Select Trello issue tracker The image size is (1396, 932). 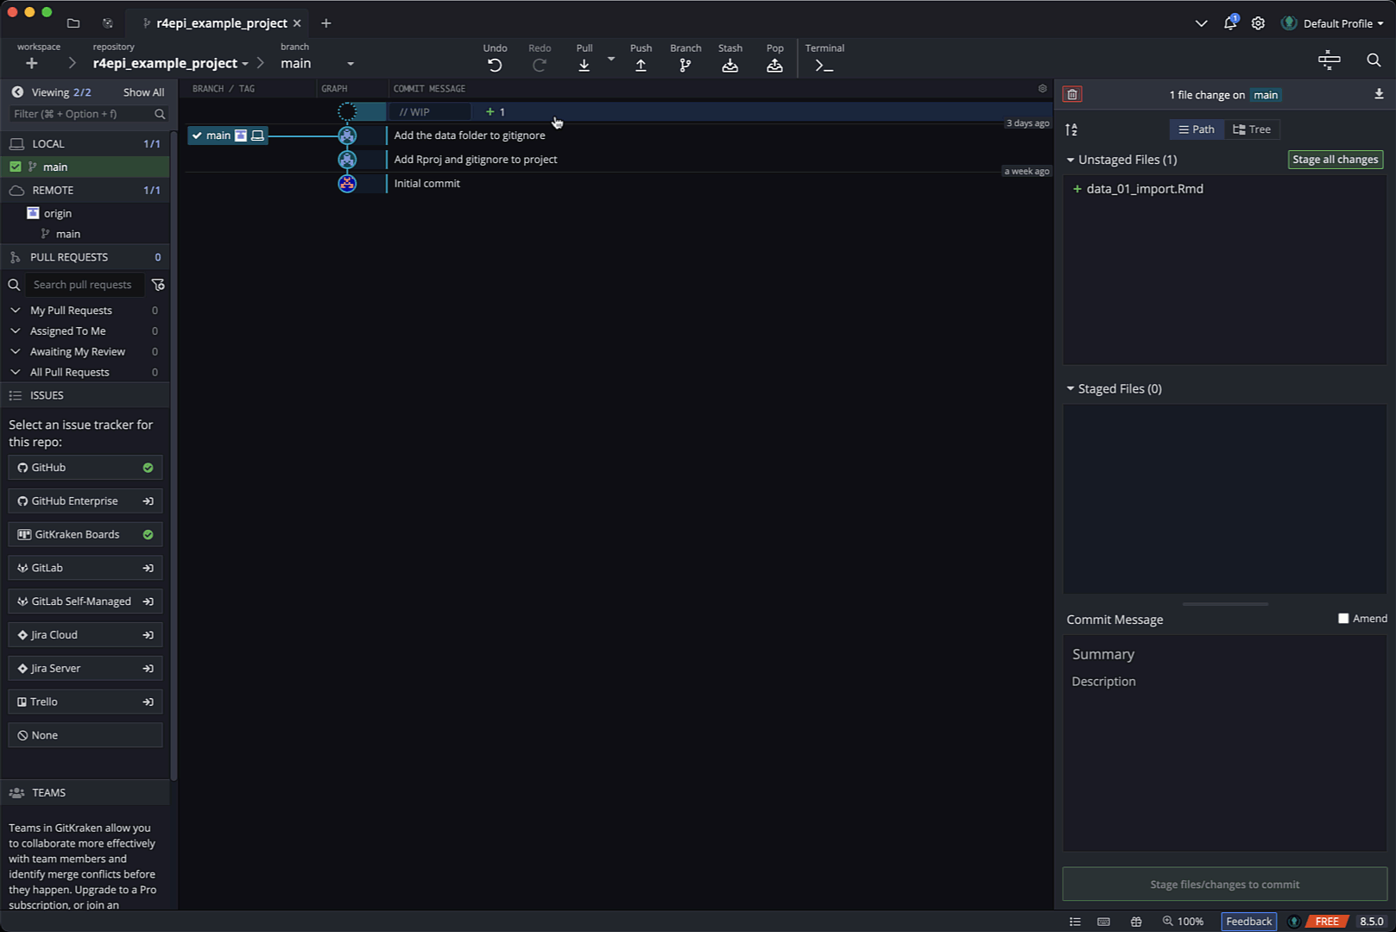pos(85,702)
